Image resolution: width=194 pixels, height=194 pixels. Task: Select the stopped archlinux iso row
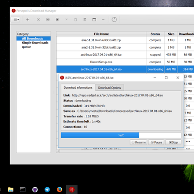click(x=125, y=55)
